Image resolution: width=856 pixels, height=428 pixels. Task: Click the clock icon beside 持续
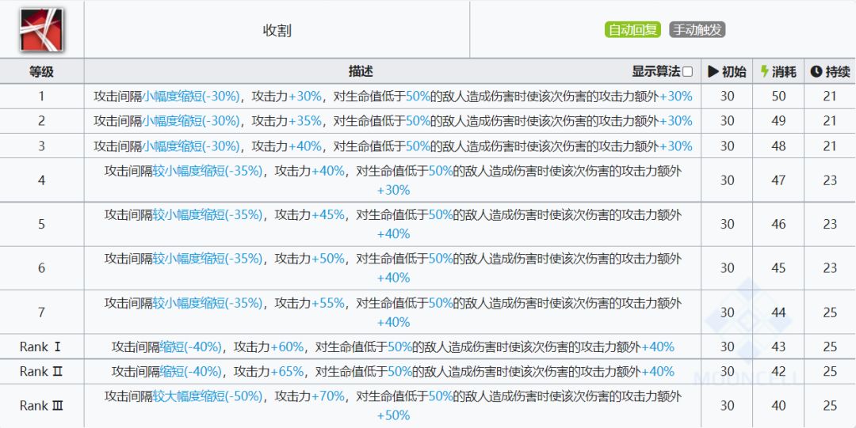pyautogui.click(x=816, y=71)
